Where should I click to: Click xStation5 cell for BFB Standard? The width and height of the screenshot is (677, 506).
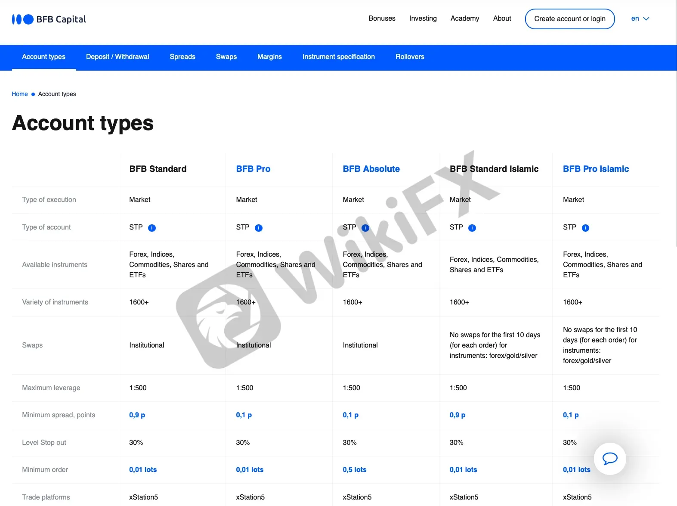pos(143,497)
